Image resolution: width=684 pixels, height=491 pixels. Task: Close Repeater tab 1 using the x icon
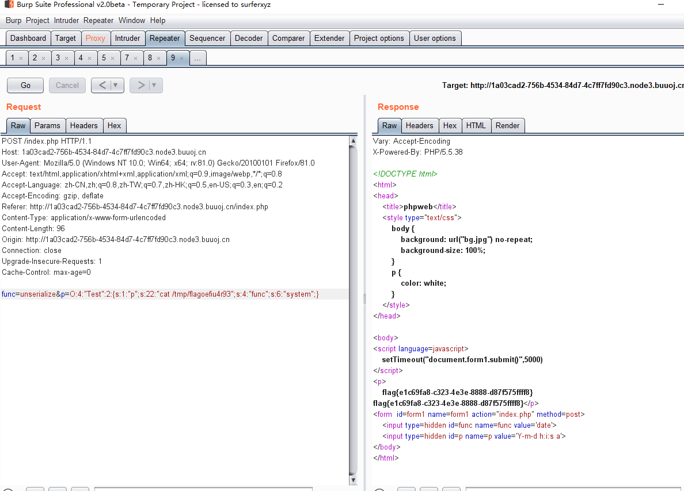(x=21, y=58)
